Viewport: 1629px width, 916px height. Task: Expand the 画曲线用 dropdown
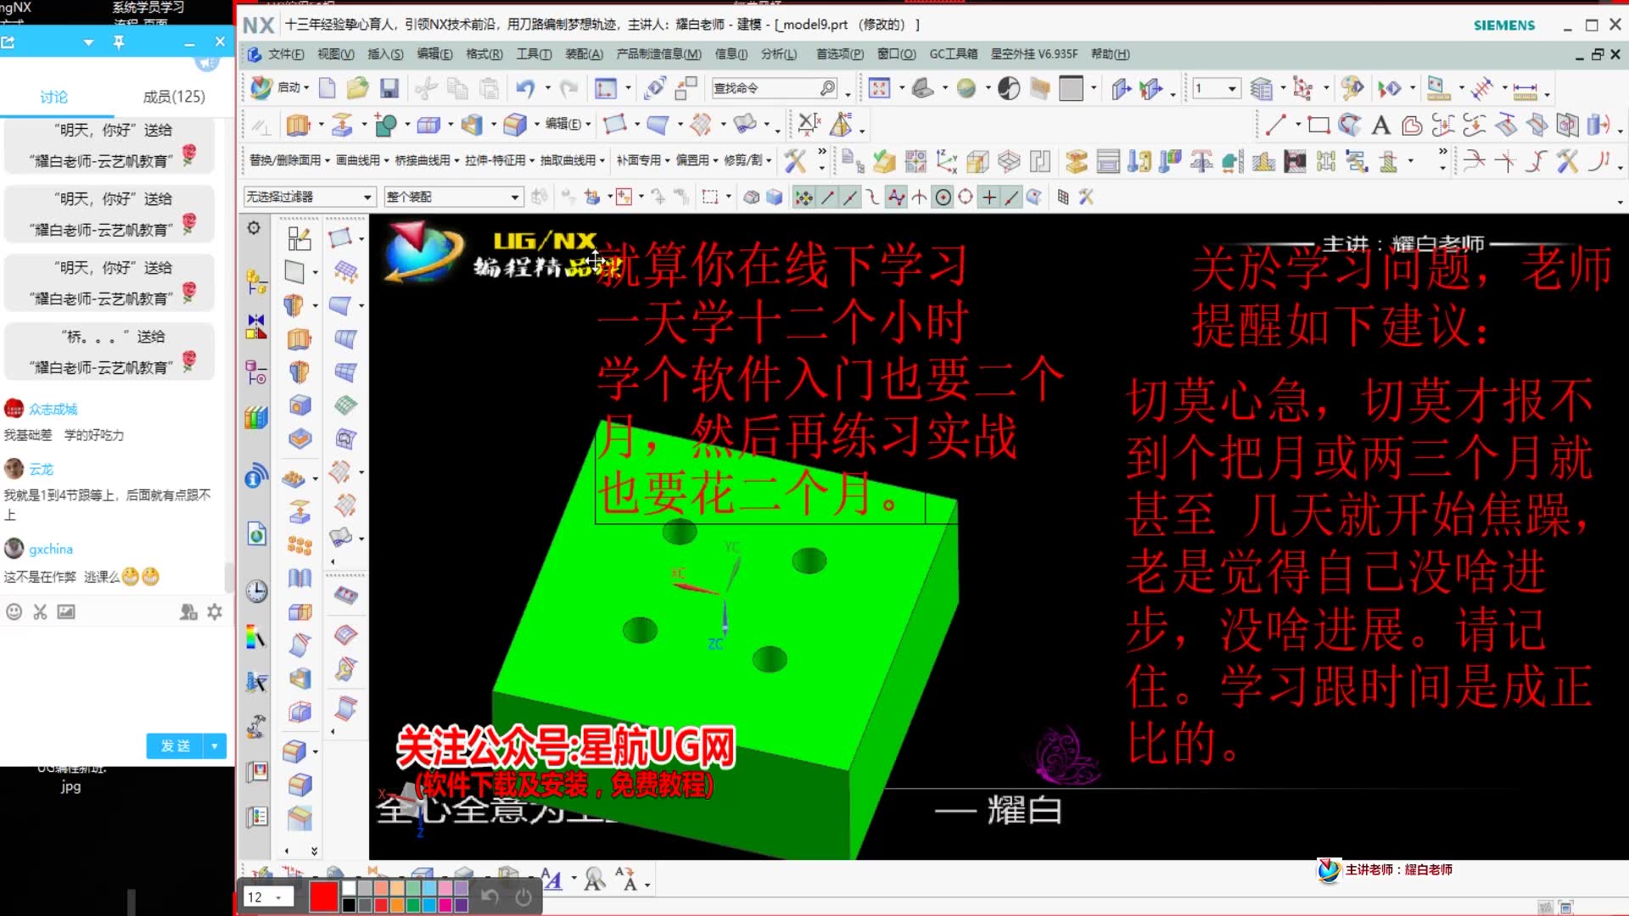[x=362, y=160]
